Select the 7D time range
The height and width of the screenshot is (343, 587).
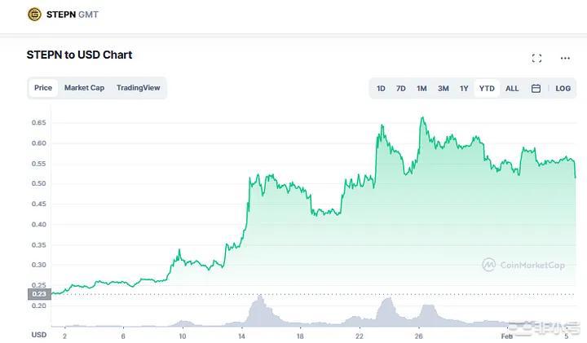(401, 88)
